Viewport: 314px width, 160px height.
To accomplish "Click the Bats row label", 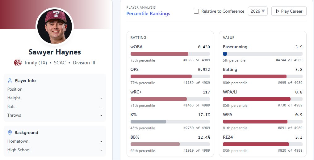I will point(11,106).
